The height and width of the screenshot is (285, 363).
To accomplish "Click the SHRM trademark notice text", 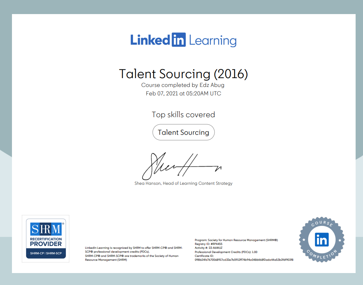I will tap(132, 258).
